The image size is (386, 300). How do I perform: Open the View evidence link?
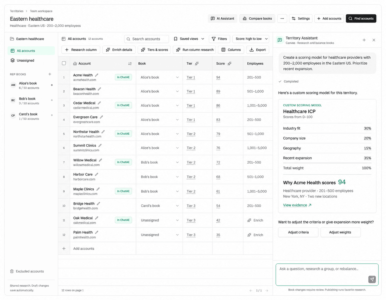[x=297, y=205]
